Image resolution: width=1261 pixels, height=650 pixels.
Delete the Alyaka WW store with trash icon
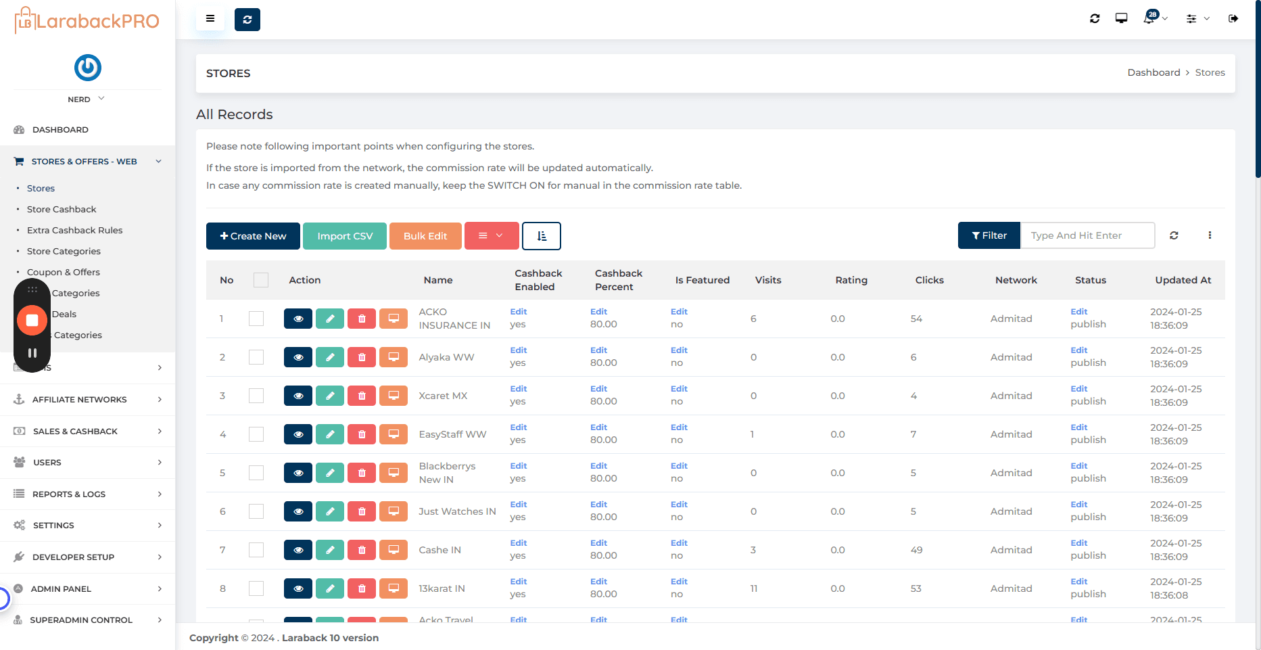click(x=362, y=357)
